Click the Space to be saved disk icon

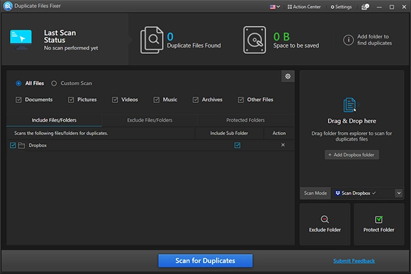click(255, 40)
